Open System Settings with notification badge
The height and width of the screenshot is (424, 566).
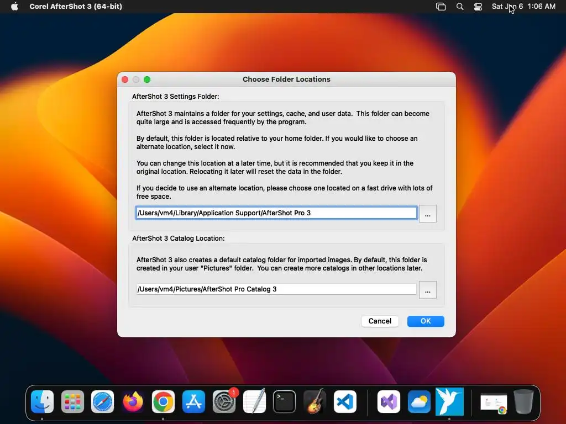224,401
